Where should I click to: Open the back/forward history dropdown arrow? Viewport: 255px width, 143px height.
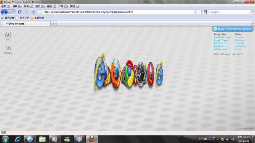[x=14, y=12]
